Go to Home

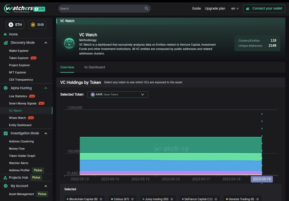13,34
